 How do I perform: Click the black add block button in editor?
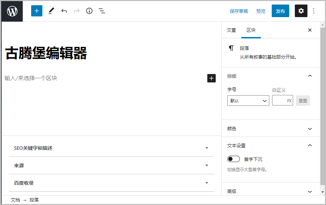pos(211,78)
